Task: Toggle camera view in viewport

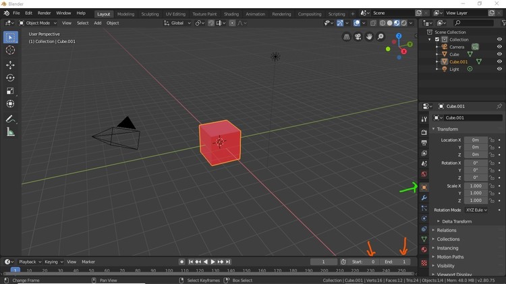Action: (x=358, y=37)
